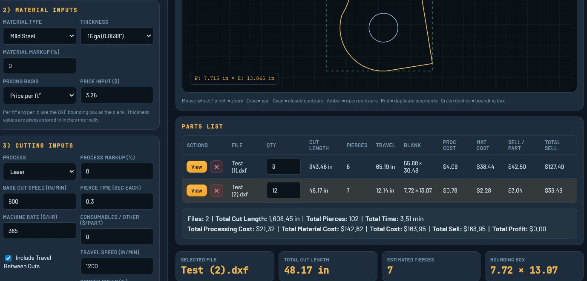This screenshot has width=587, height=281.
Task: Click the bounding box dimensions label in preview
Action: coord(234,79)
